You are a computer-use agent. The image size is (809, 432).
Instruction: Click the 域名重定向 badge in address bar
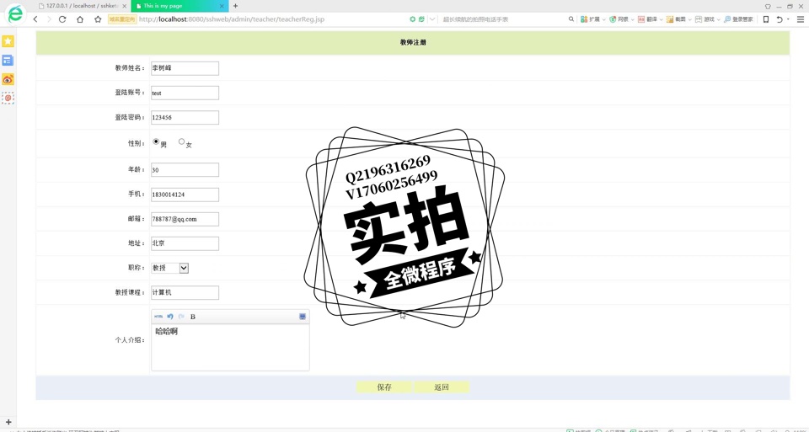121,19
